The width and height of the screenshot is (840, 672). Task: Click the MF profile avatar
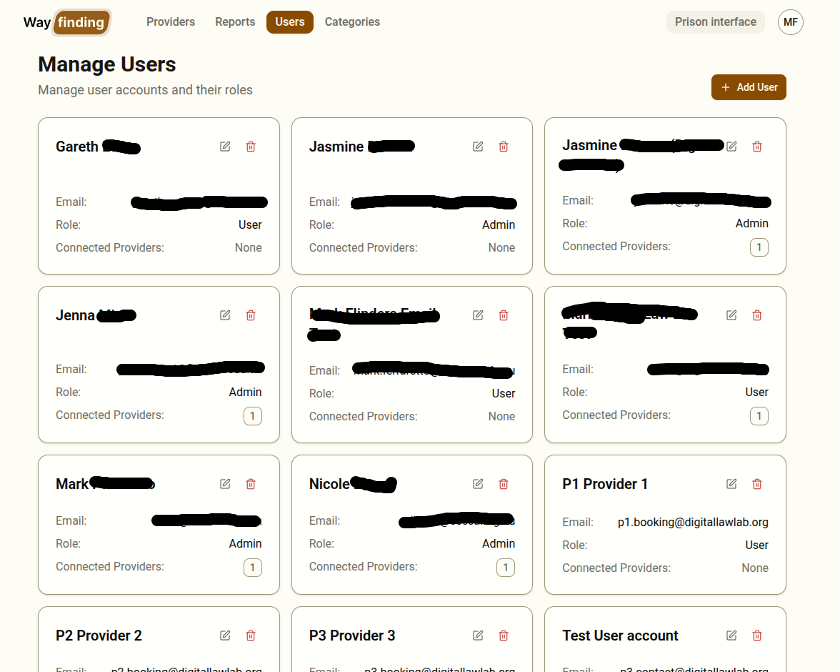click(791, 21)
